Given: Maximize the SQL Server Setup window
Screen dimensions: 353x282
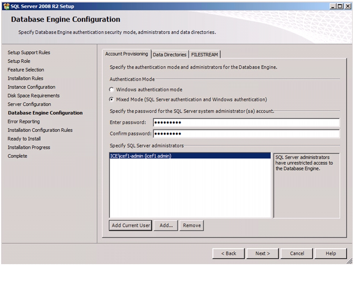Looking at the screenshot, I should [340, 6].
